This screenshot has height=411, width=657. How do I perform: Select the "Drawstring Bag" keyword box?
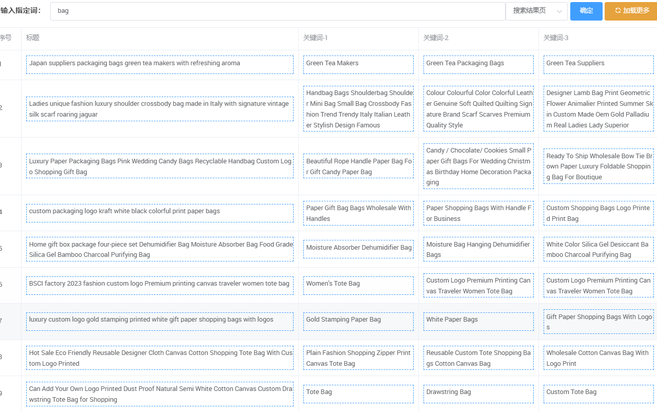click(x=478, y=394)
